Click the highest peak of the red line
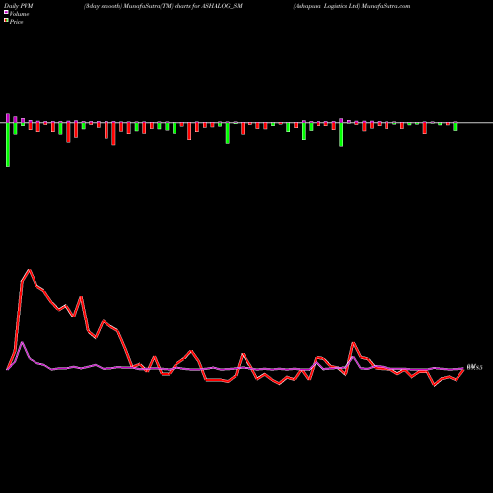Screen dimensions: 493x493 coord(30,270)
